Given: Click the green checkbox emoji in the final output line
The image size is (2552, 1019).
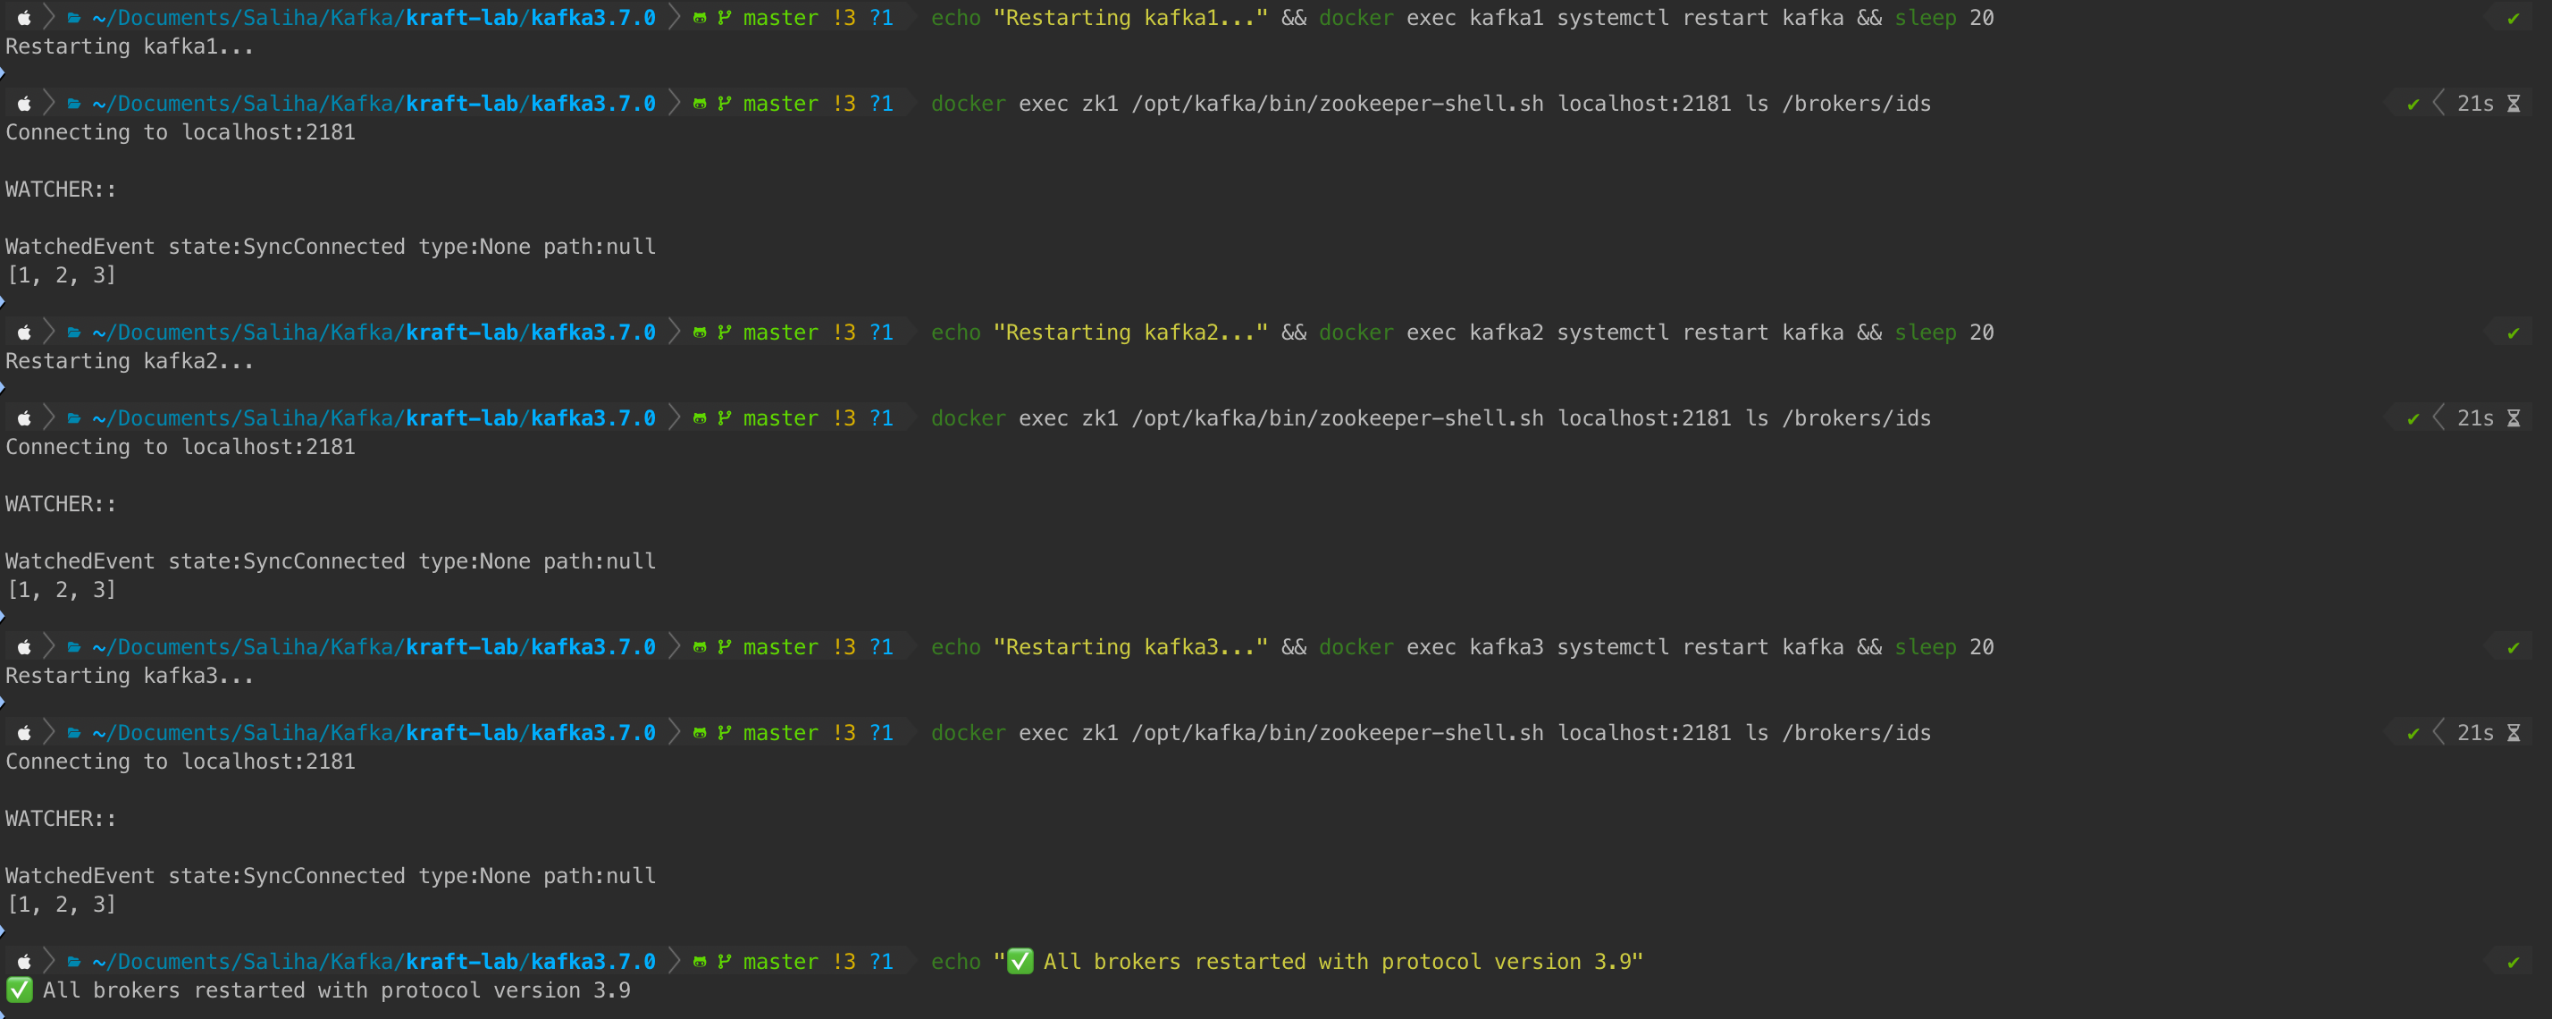Looking at the screenshot, I should pos(19,990).
